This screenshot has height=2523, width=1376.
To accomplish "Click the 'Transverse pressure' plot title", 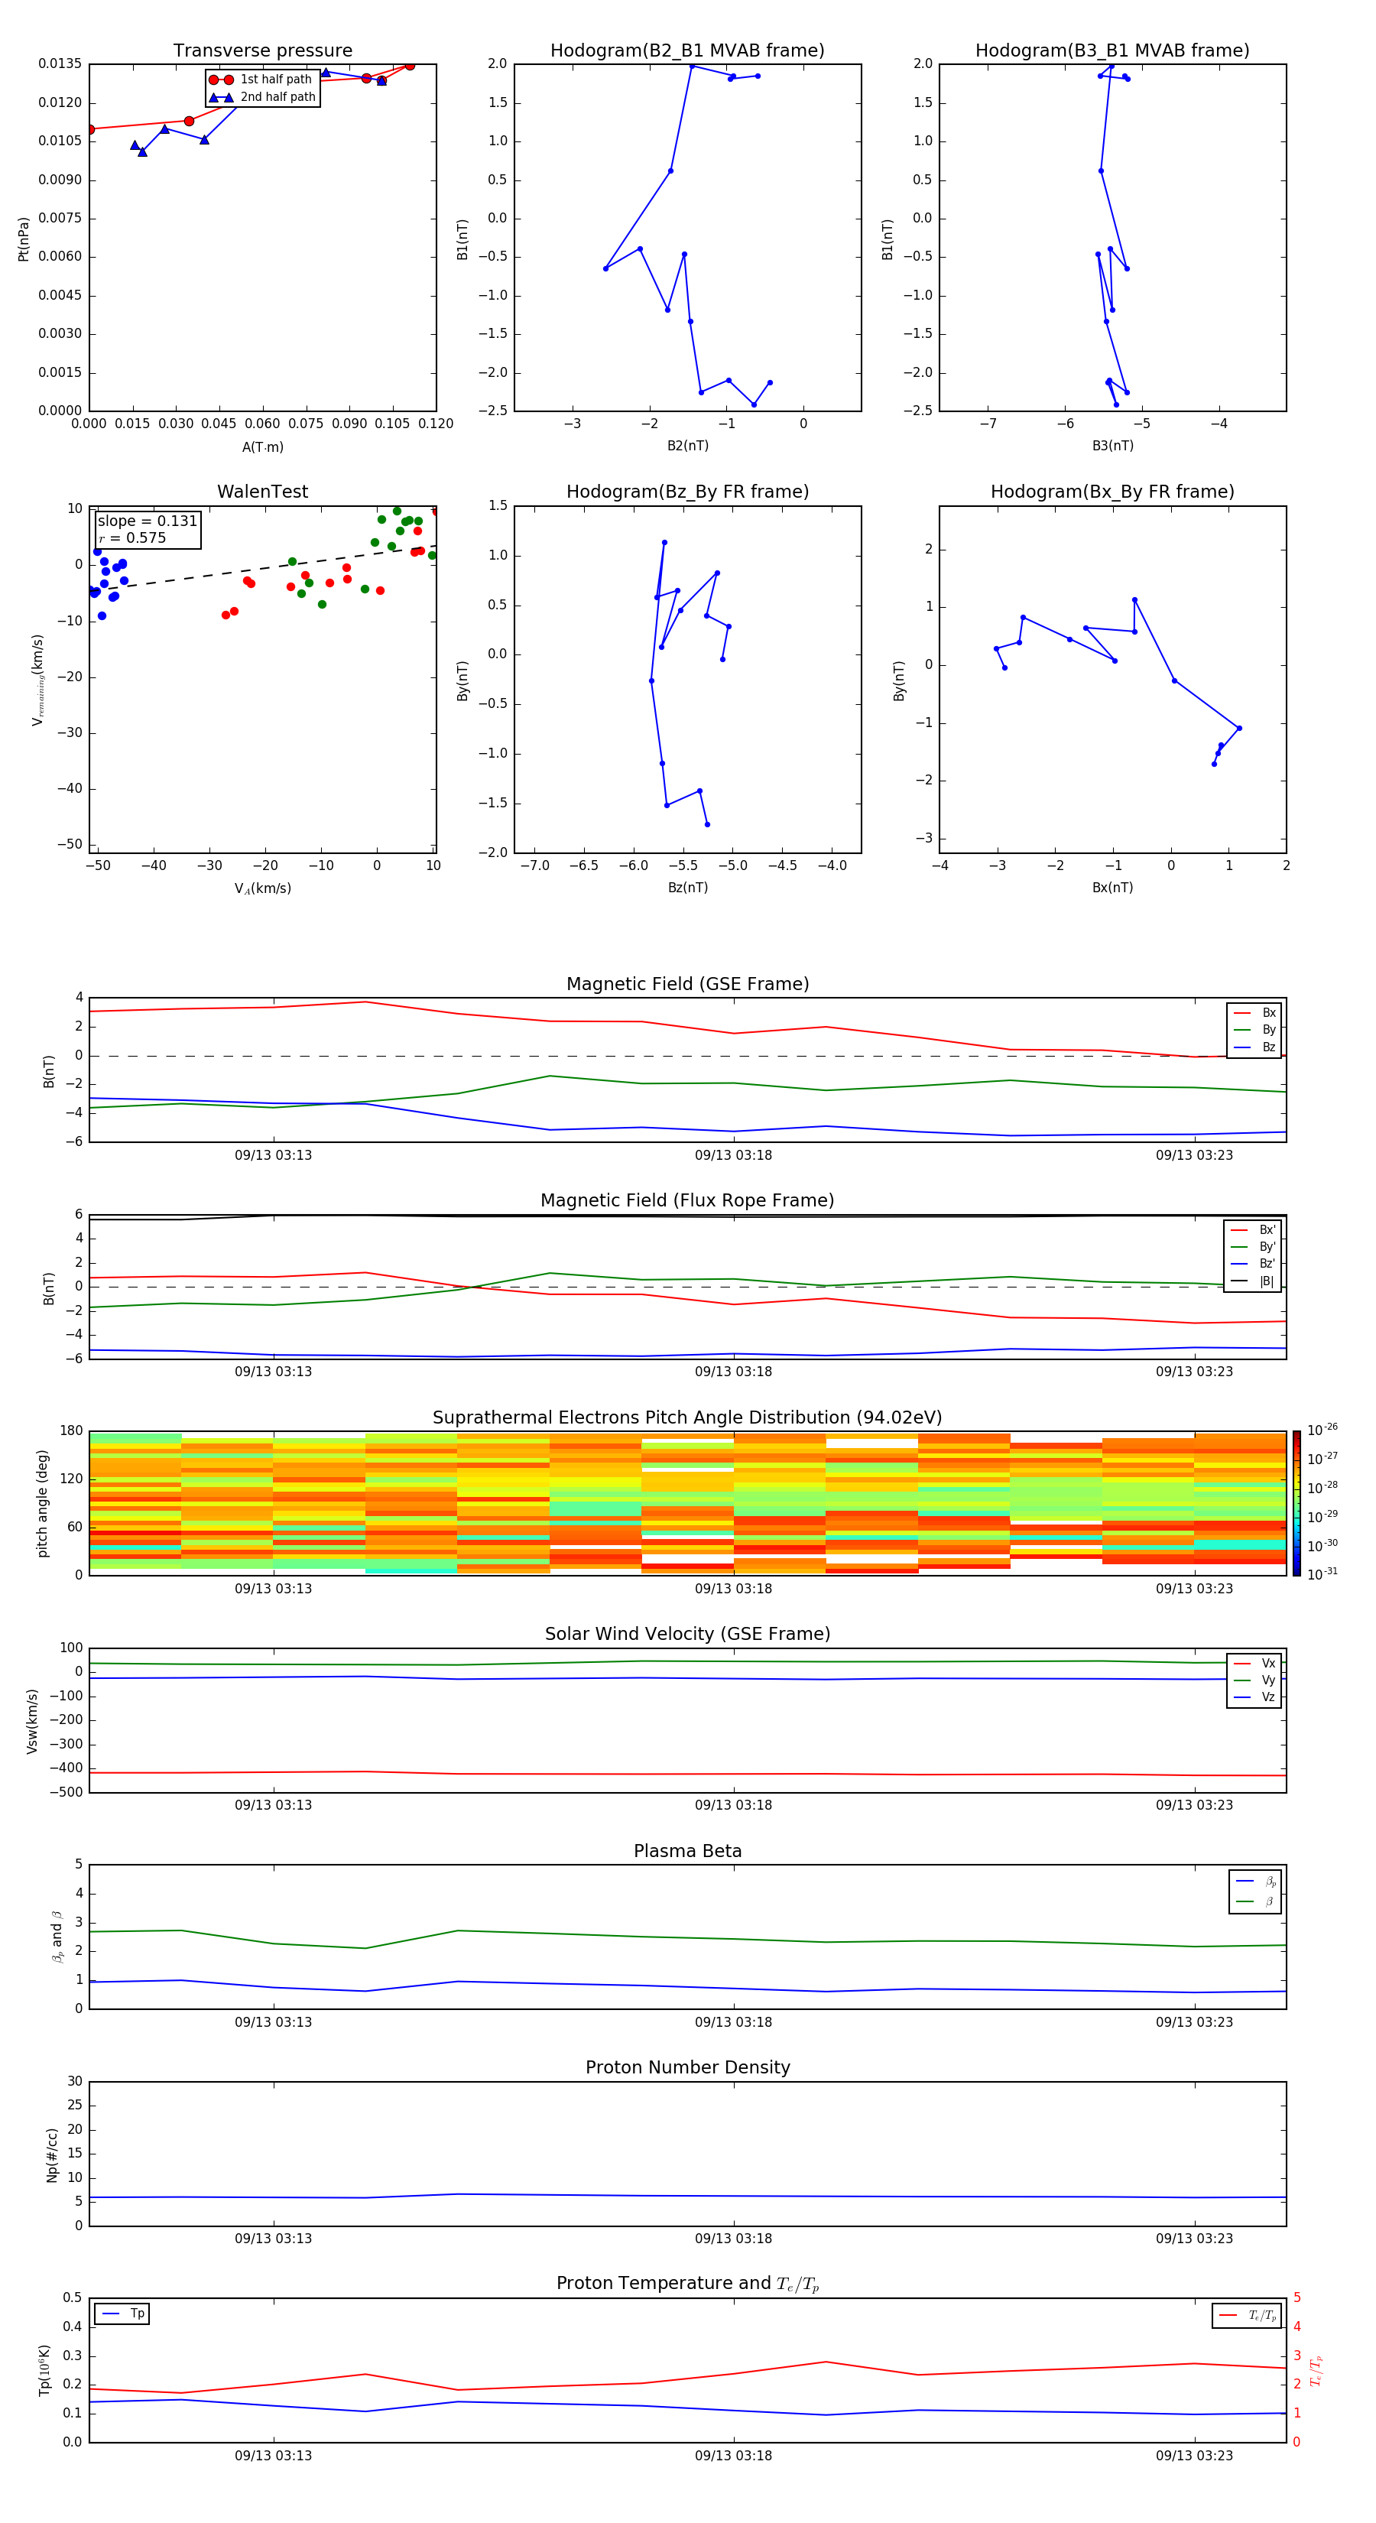I will tap(262, 51).
